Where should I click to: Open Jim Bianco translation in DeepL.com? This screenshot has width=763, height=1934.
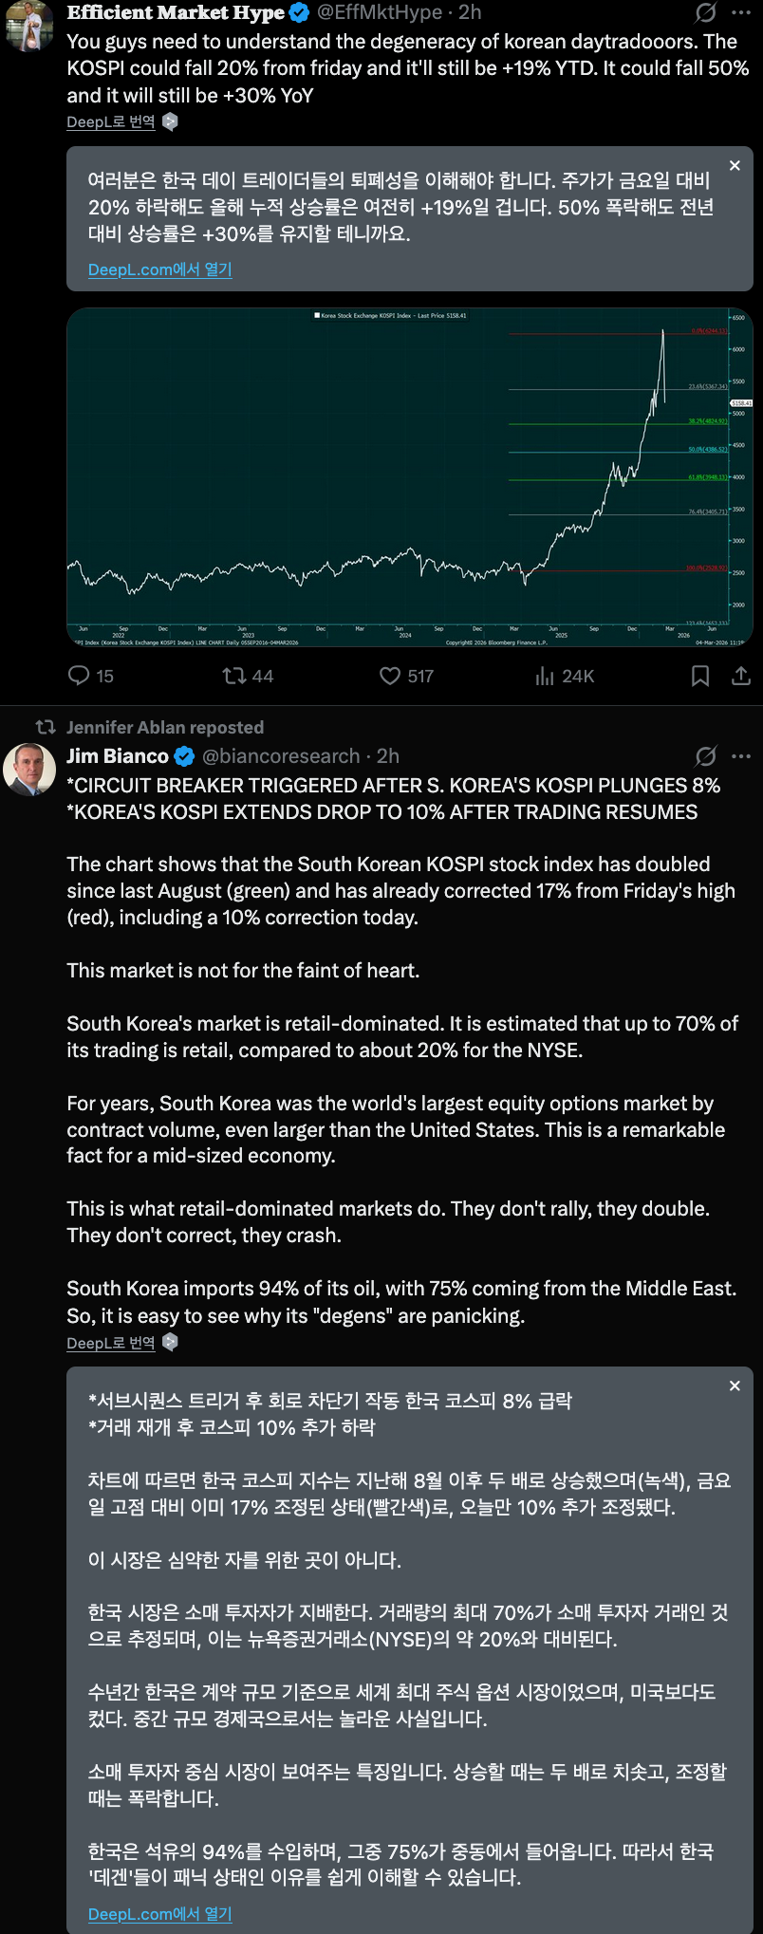(159, 1914)
